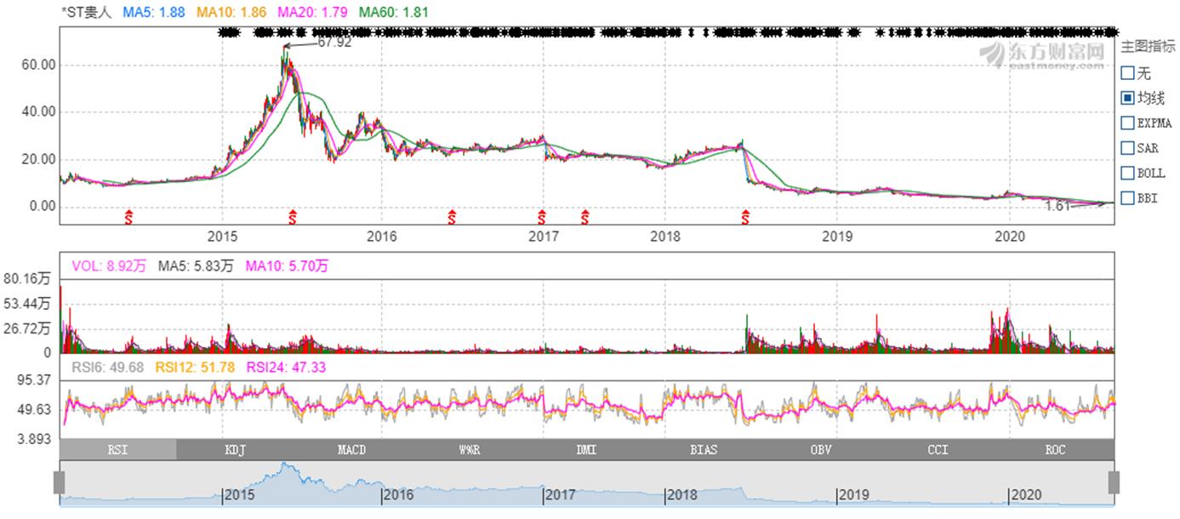Click the red S marker in spring 2017
Image resolution: width=1180 pixels, height=519 pixels.
click(585, 216)
